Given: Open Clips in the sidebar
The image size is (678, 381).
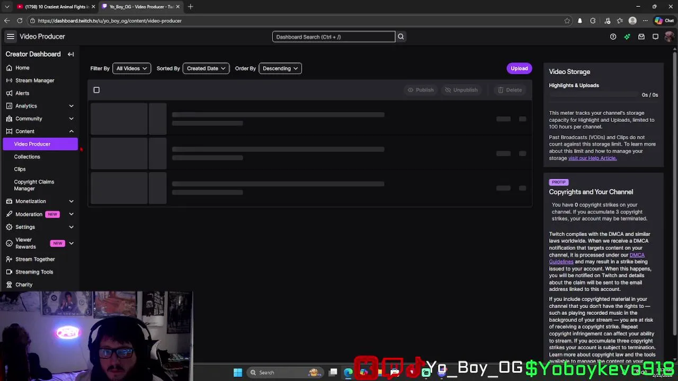Looking at the screenshot, I should click(x=20, y=169).
